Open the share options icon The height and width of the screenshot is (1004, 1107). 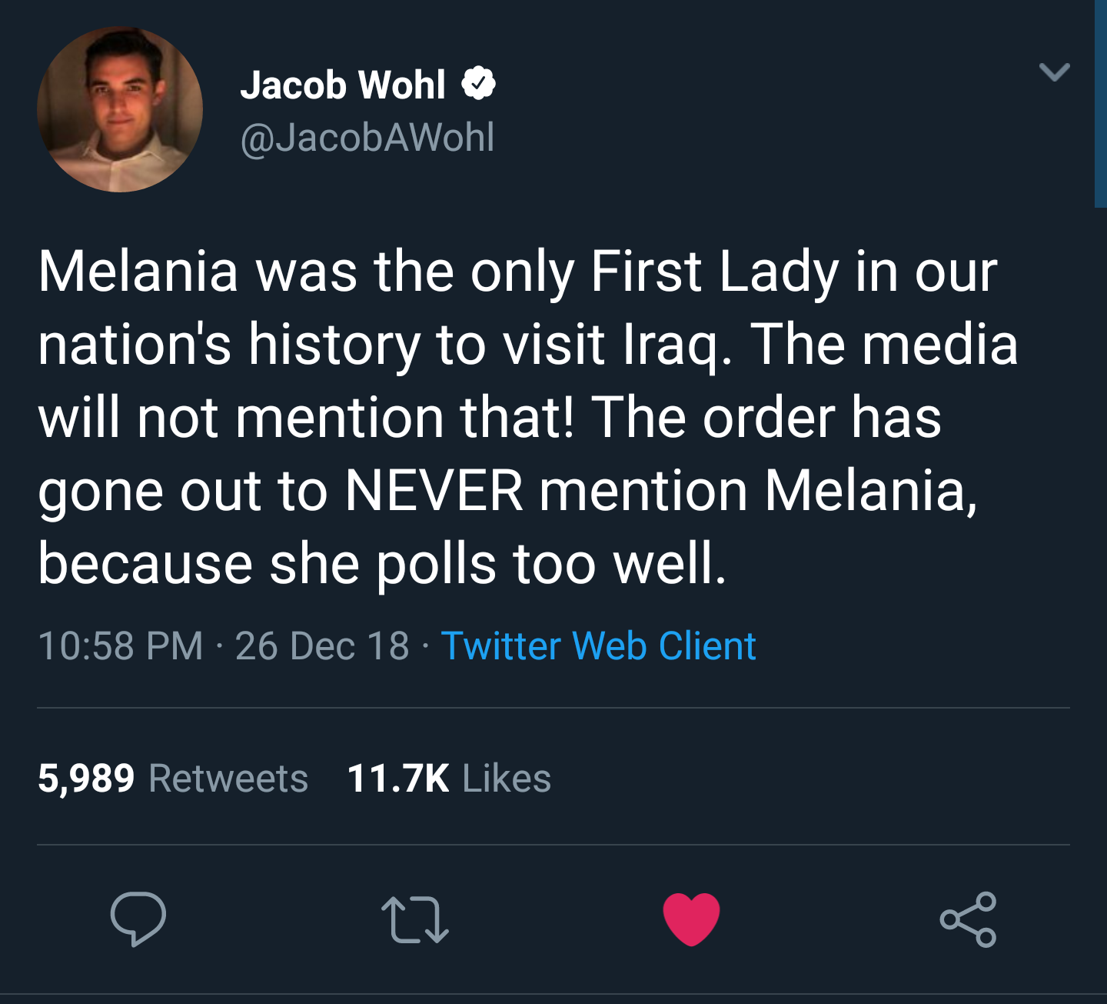[x=968, y=919]
